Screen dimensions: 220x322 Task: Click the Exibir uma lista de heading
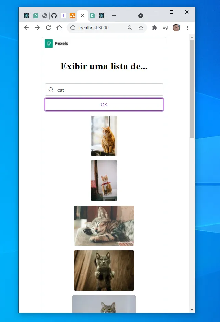(x=104, y=66)
